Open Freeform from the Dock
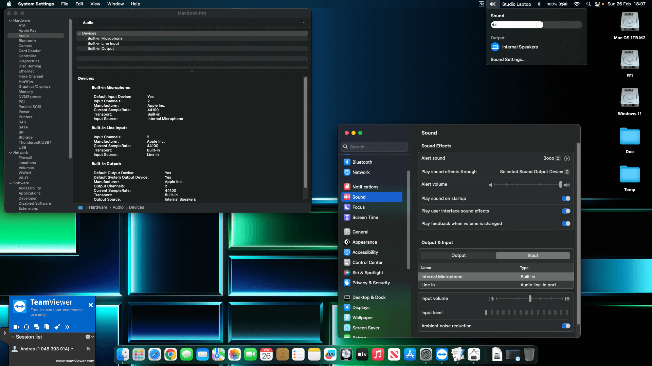This screenshot has width=652, height=366. pyautogui.click(x=330, y=354)
